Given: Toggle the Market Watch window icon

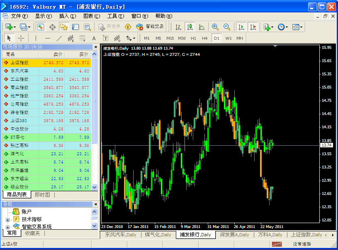Looking at the screenshot, I should (41, 27).
